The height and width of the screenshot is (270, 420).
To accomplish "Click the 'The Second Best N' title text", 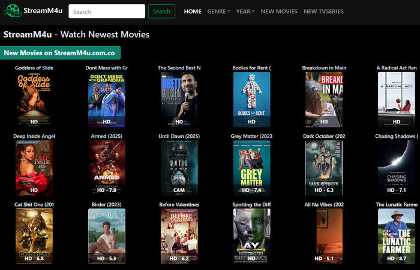I will coord(179,68).
